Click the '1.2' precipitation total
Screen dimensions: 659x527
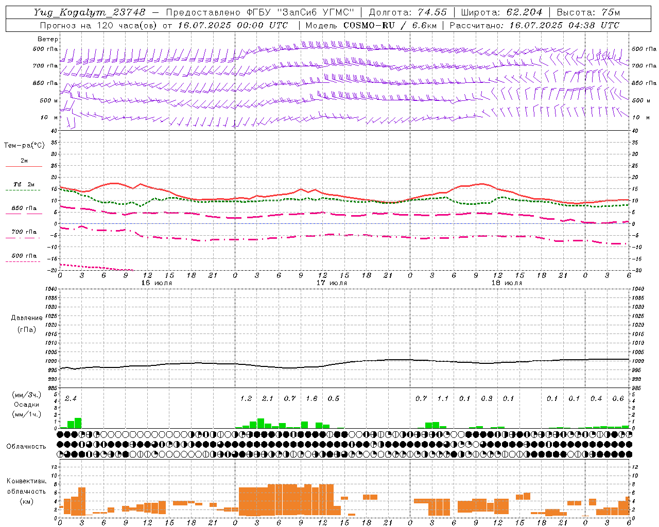click(246, 398)
